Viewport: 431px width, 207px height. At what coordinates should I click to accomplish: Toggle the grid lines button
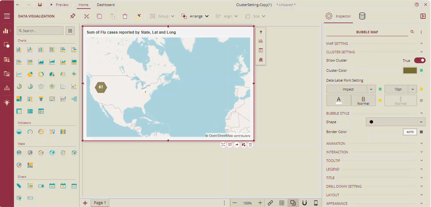[x=282, y=203]
